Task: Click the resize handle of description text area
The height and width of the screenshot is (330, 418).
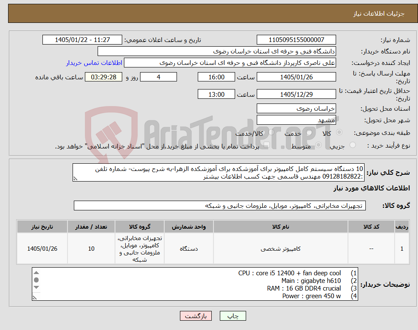Action: coord(75,179)
